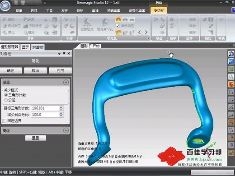Select the 简化 simplify tool in the ribbon
Image resolution: width=235 pixels, height=176 pixels.
coord(9,32)
